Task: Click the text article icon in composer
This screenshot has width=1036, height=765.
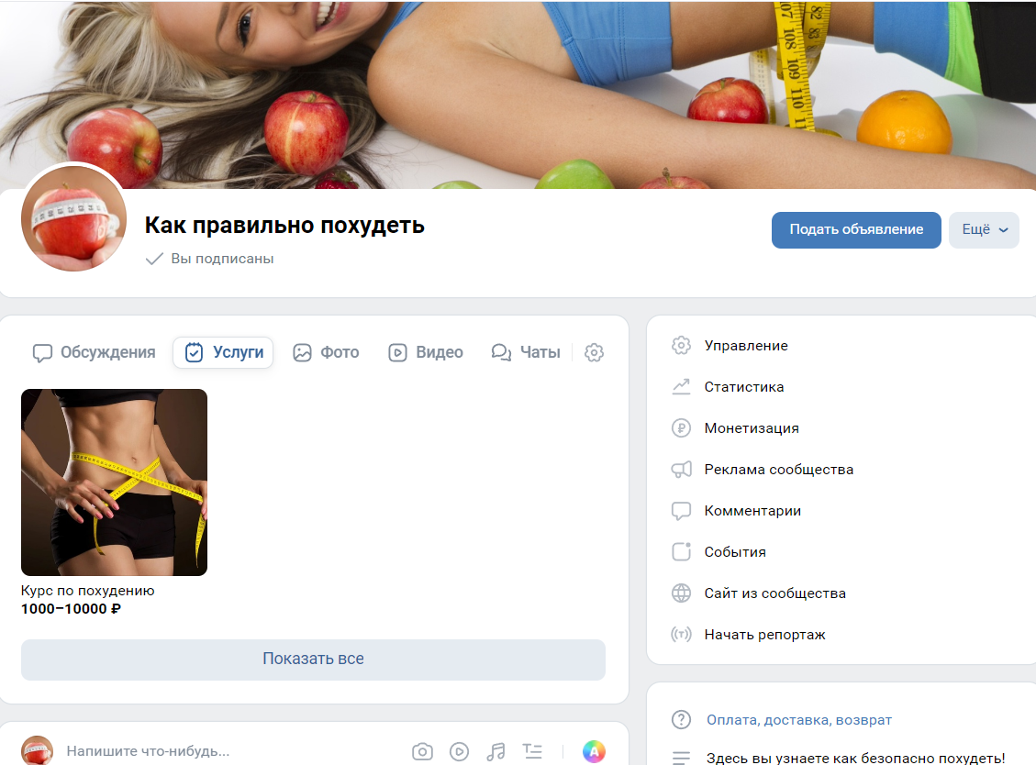Action: (x=532, y=751)
